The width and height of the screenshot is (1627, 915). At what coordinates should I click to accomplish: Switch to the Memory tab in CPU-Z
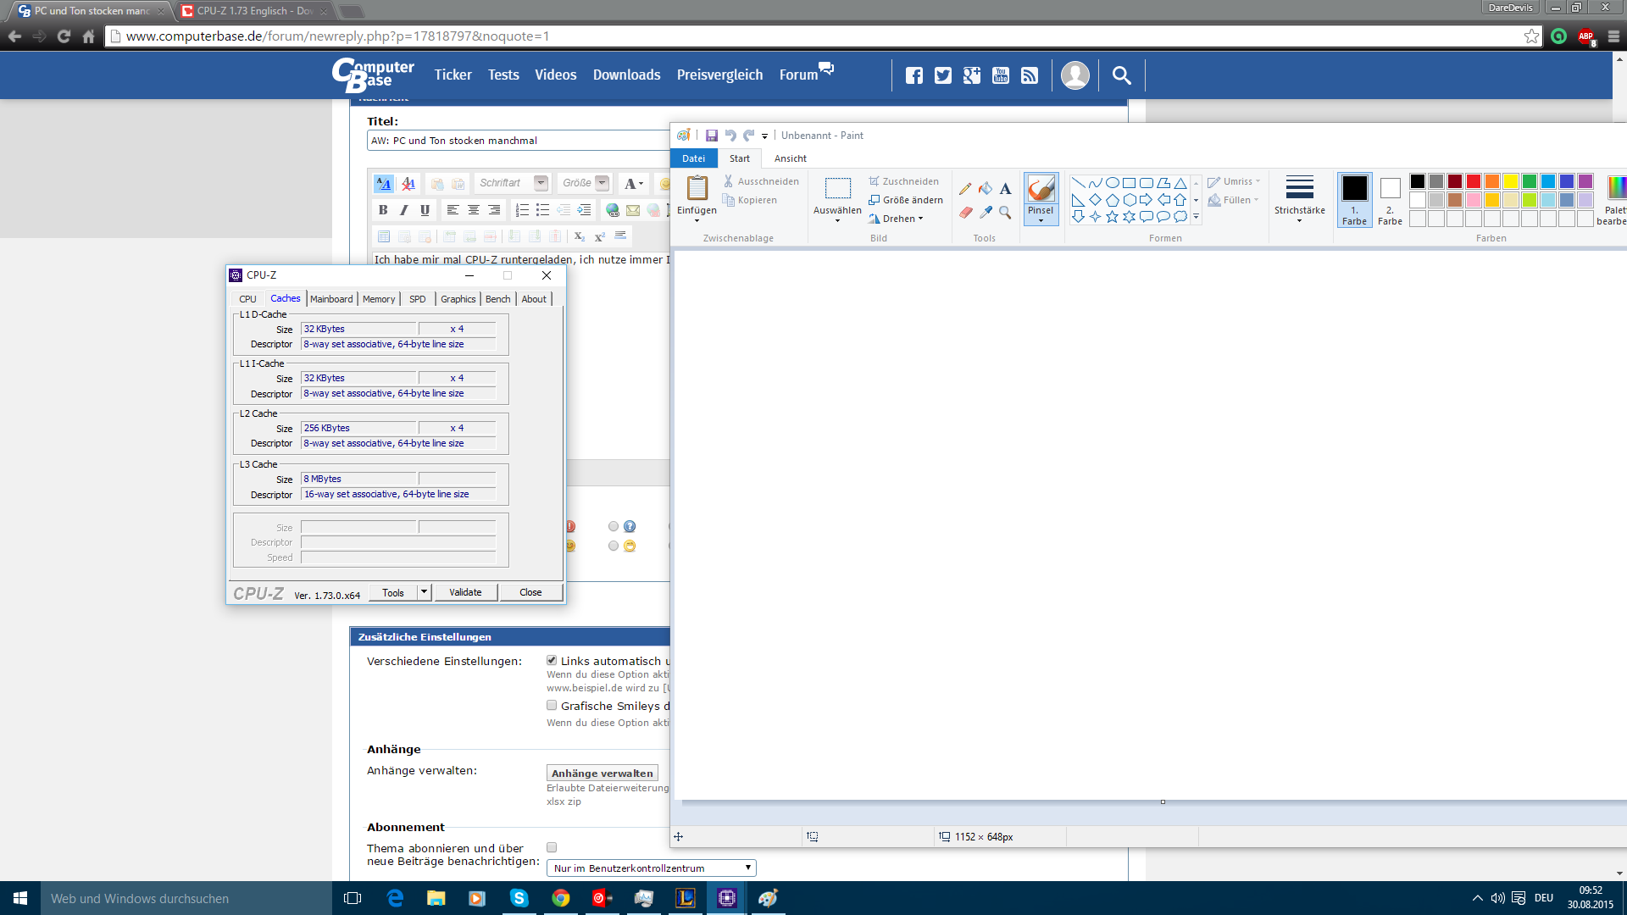(x=378, y=299)
